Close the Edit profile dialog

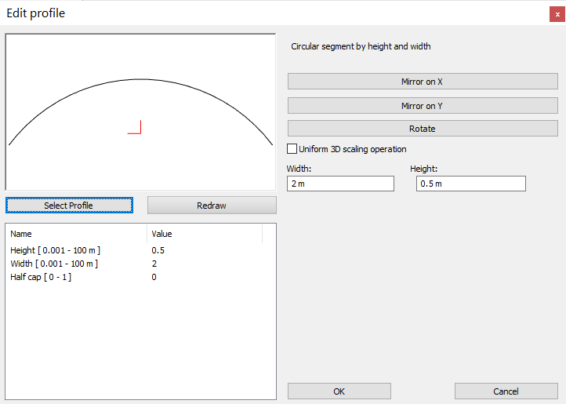click(x=557, y=14)
